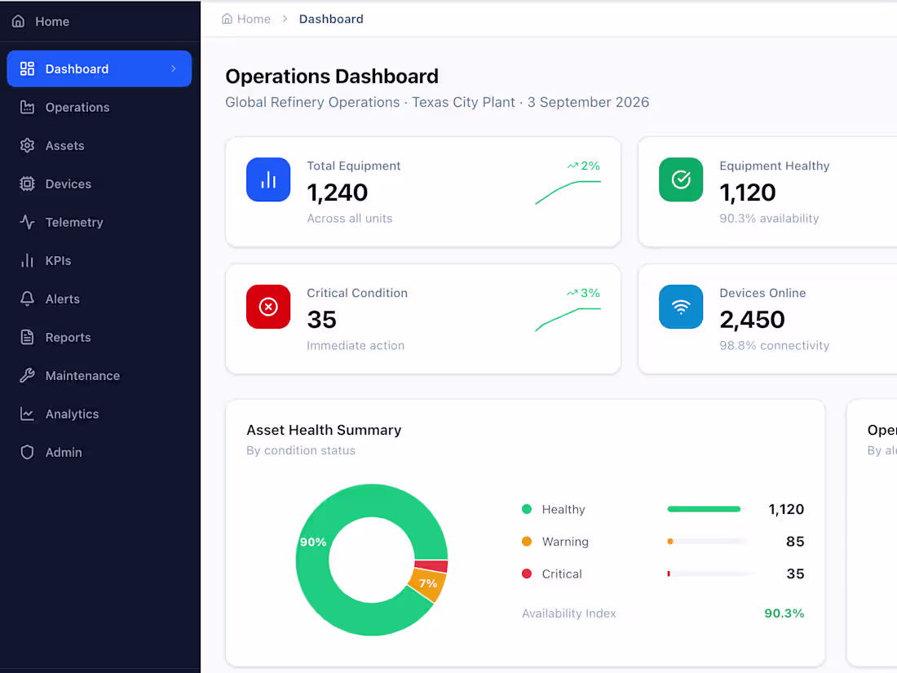This screenshot has height=673, width=897.
Task: Click the Total Equipment sparkline chart
Action: 568,193
